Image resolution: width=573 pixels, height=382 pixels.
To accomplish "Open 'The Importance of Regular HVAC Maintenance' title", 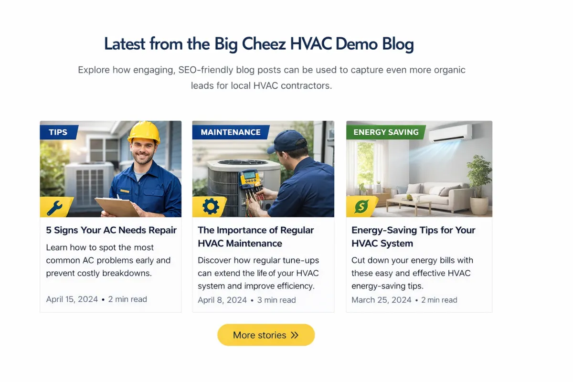I will click(x=256, y=237).
